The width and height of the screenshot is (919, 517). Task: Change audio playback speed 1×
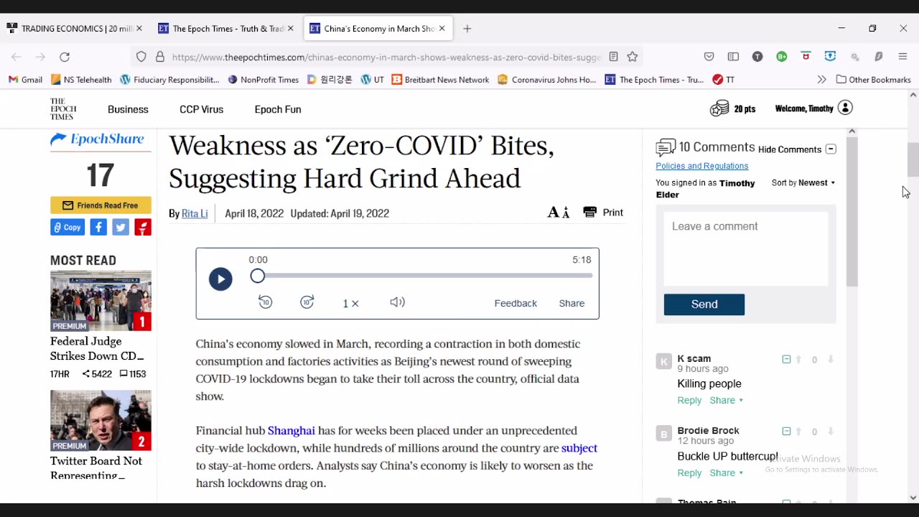(350, 303)
